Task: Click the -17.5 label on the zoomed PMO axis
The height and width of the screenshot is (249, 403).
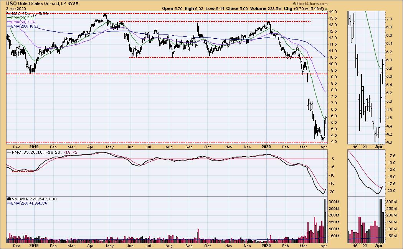Action: click(x=392, y=183)
